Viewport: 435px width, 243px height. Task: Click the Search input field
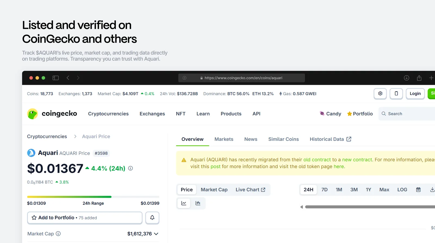tap(407, 114)
